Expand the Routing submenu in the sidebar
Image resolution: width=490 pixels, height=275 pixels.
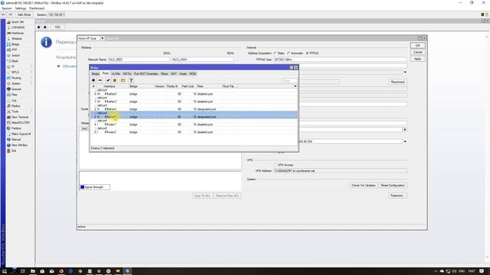pyautogui.click(x=31, y=78)
